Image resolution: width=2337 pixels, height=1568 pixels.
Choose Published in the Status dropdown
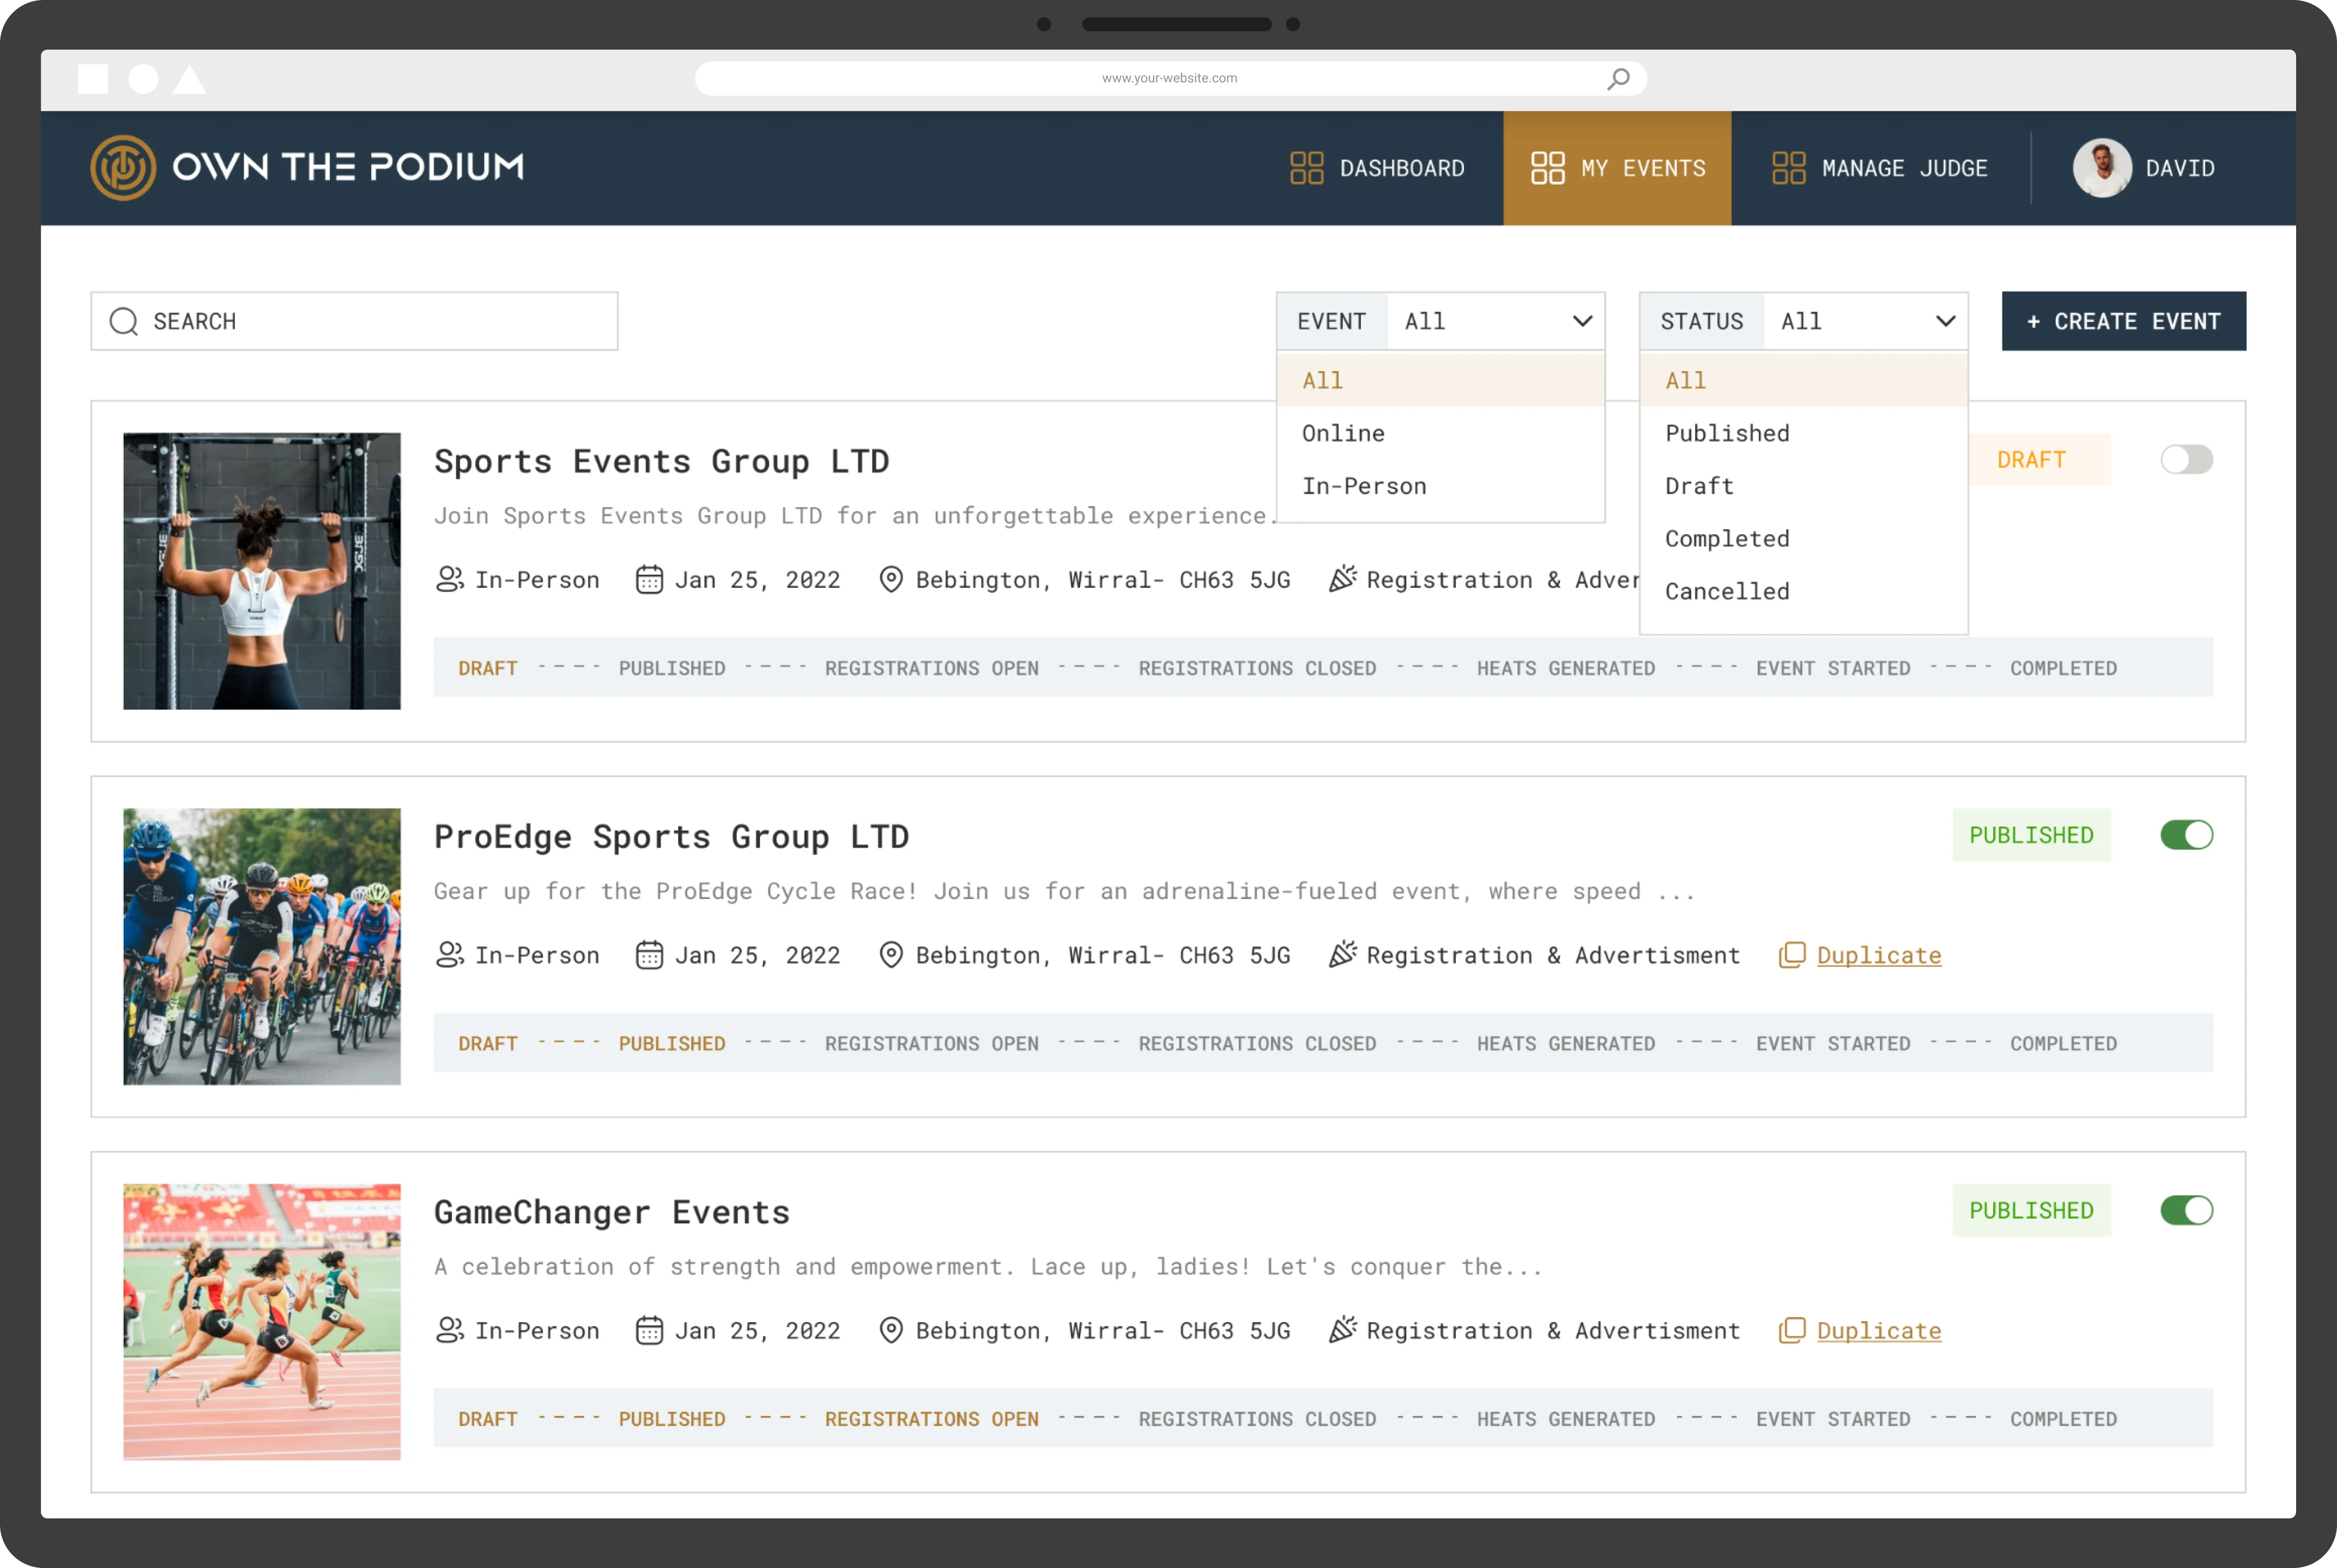[1803, 433]
